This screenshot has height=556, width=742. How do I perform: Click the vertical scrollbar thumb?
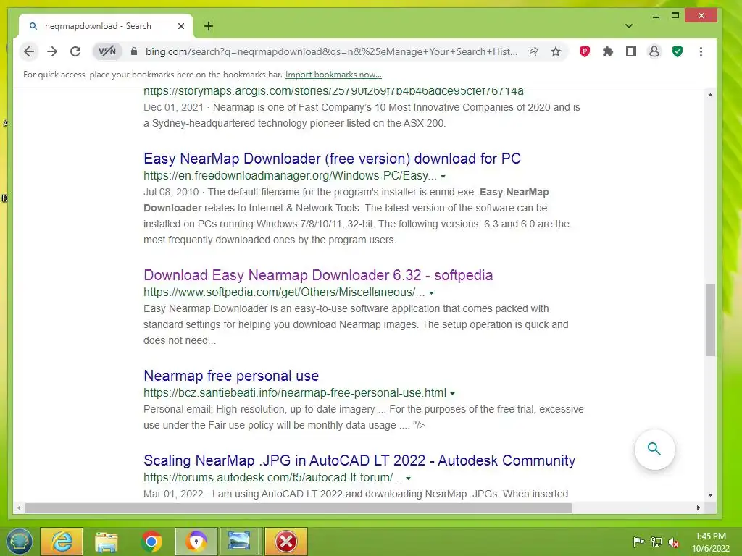(x=710, y=319)
